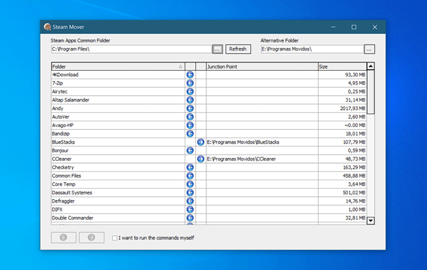This screenshot has width=427, height=270.
Task: Sort by the Junction Point column header
Action: 262,67
